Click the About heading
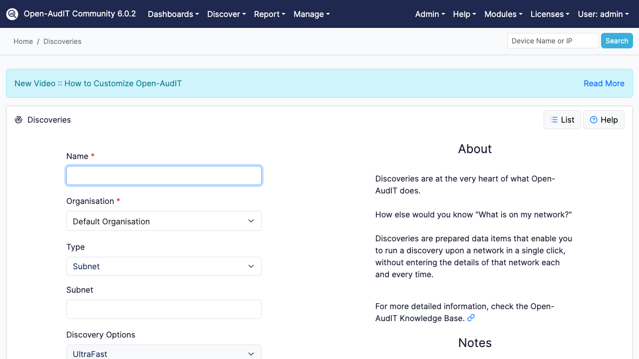639x359 pixels. [475, 149]
